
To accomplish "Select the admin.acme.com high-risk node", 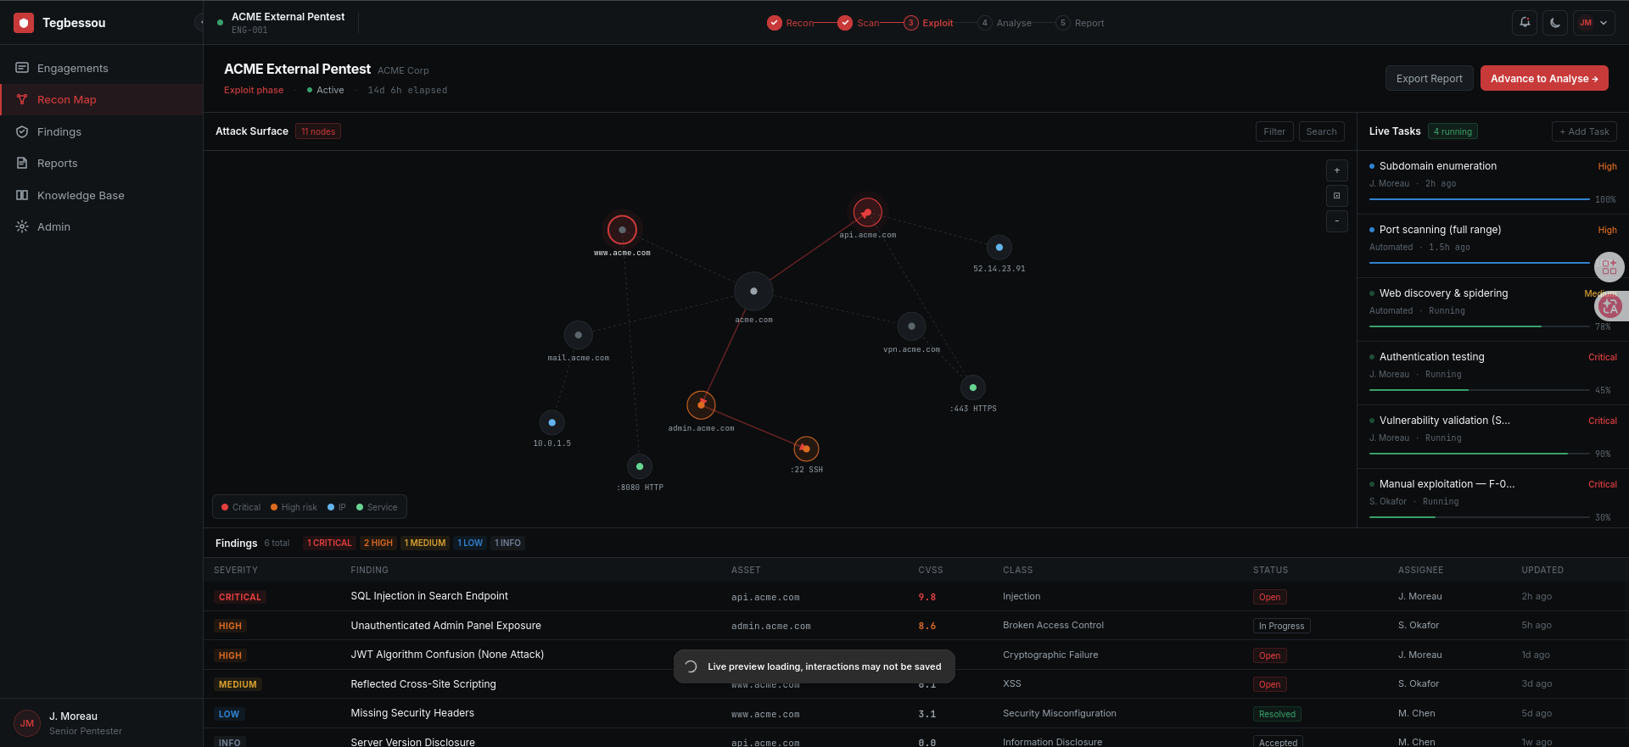I will tap(701, 404).
